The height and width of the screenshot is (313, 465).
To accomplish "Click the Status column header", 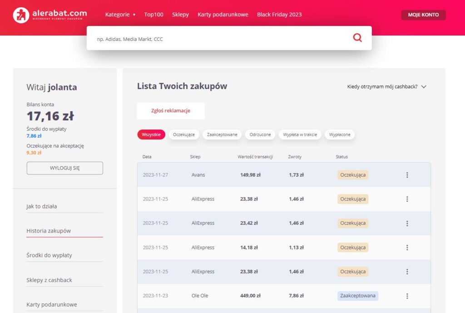I will 341,157.
